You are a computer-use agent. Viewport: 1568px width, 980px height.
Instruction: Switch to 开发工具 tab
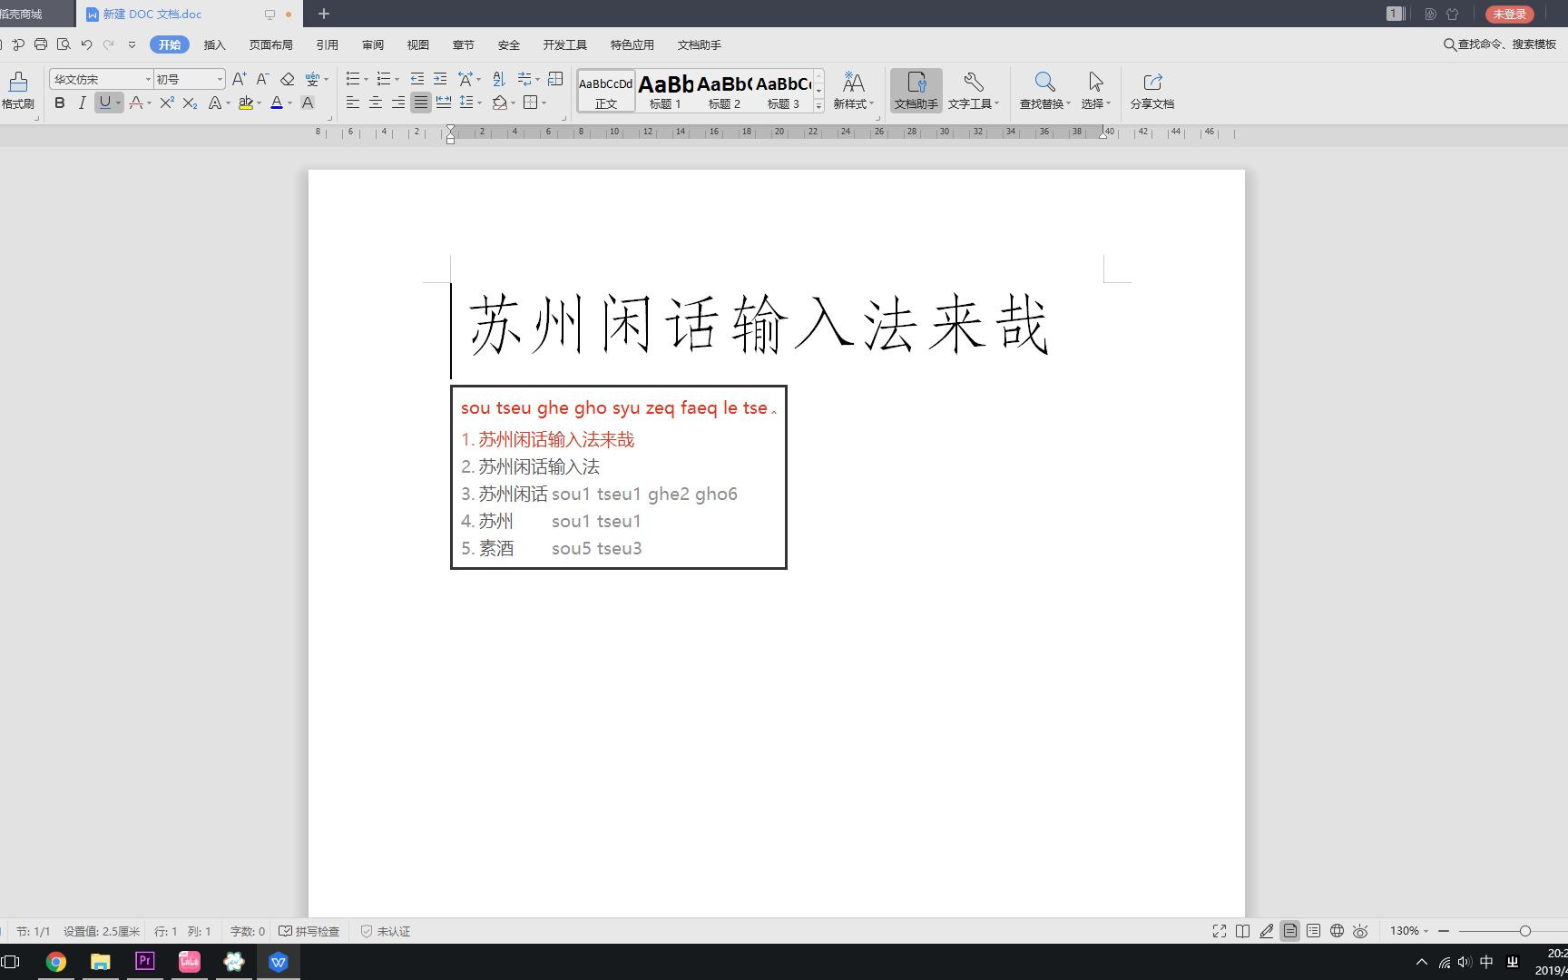(x=565, y=44)
